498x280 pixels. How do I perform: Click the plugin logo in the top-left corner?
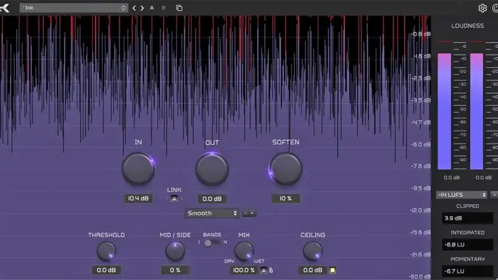click(5, 8)
